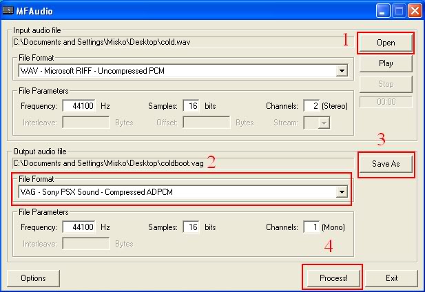Expand the output File Format dropdown arrow
Image resolution: width=425 pixels, height=292 pixels.
click(x=342, y=191)
